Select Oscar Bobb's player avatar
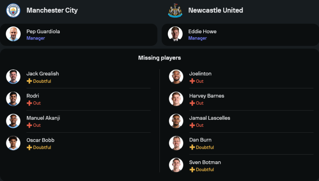This screenshot has width=319, height=181. pyautogui.click(x=13, y=143)
